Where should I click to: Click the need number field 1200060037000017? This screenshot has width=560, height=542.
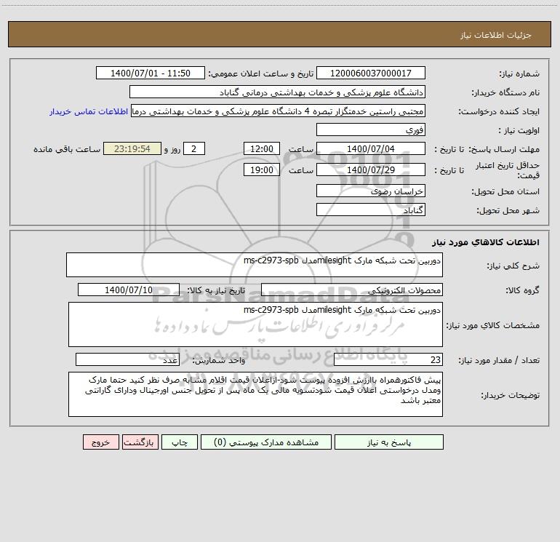(x=371, y=73)
